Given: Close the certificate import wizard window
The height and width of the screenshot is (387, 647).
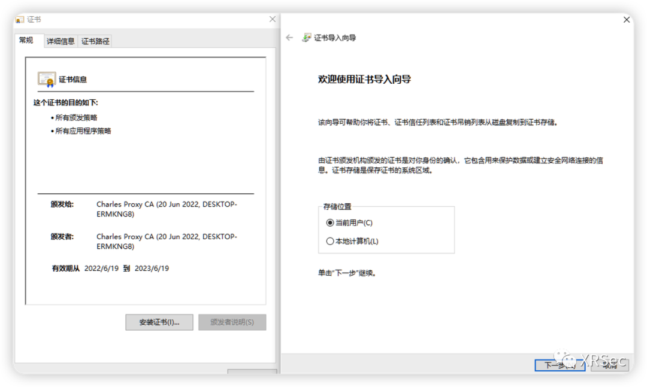Looking at the screenshot, I should pos(627,19).
